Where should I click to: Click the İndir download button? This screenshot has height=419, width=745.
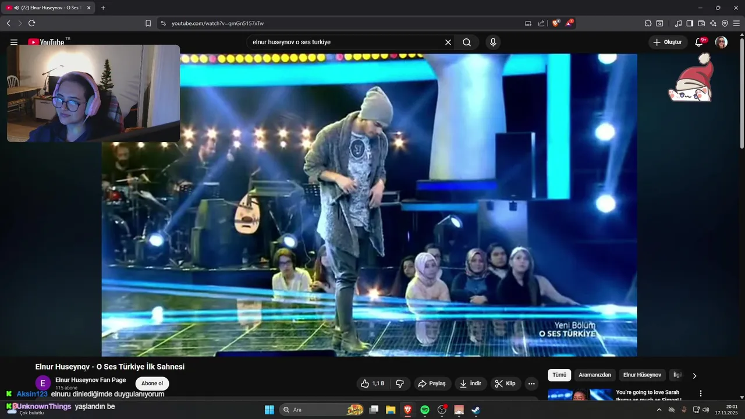(x=470, y=384)
